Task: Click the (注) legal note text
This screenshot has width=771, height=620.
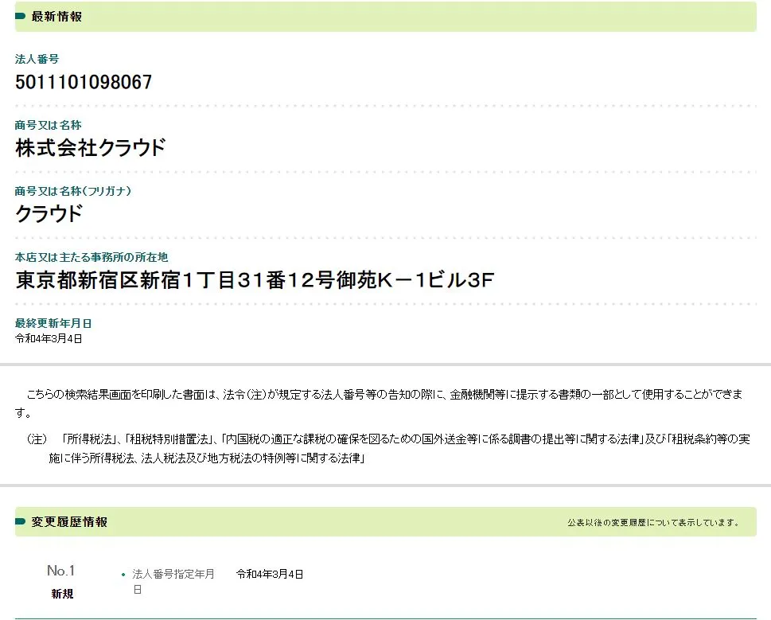Action: [390, 448]
